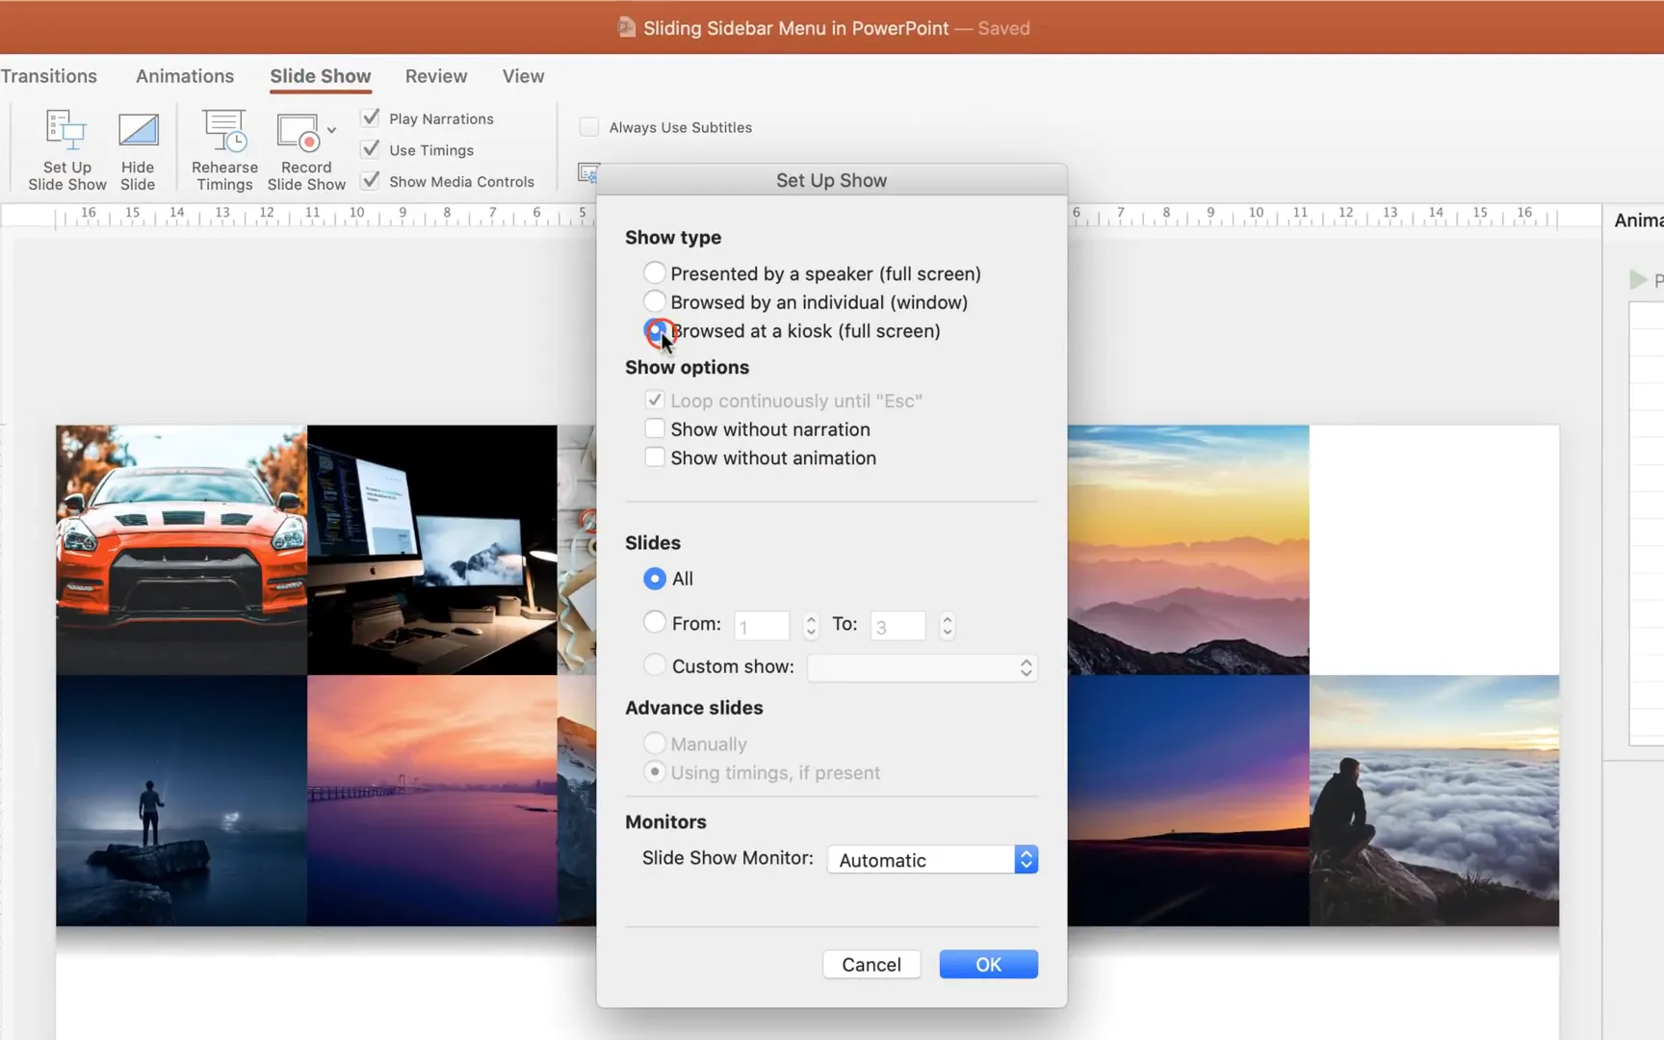Open Set Up Slide Show tool
Screen dimensions: 1664x1040
pyautogui.click(x=66, y=149)
